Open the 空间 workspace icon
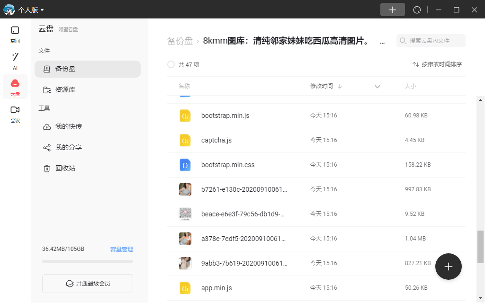 pos(15,35)
